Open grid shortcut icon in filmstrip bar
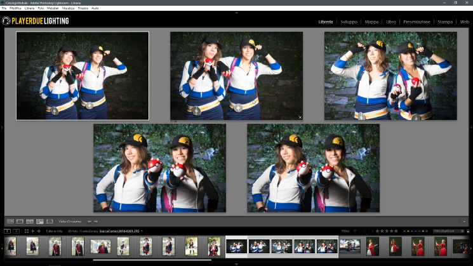The width and height of the screenshot is (473, 266). pyautogui.click(x=27, y=231)
